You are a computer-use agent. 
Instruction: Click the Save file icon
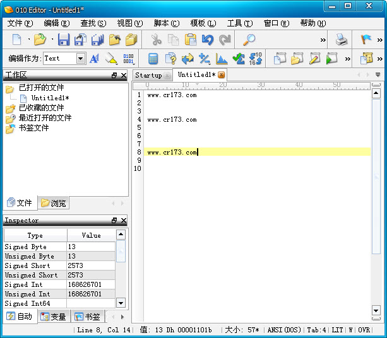[63, 40]
